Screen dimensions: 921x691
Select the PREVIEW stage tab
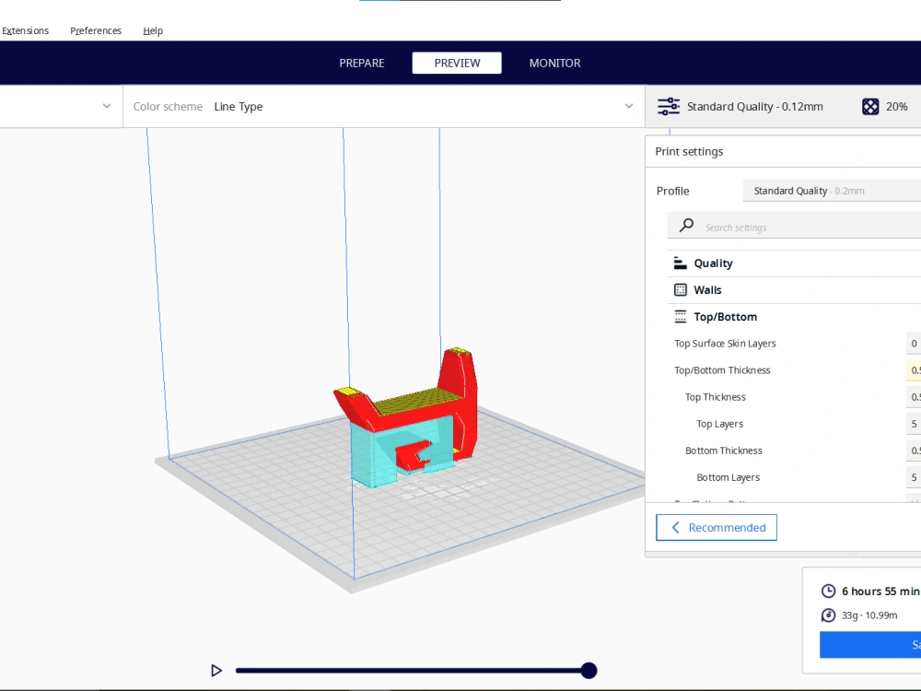[x=457, y=63]
